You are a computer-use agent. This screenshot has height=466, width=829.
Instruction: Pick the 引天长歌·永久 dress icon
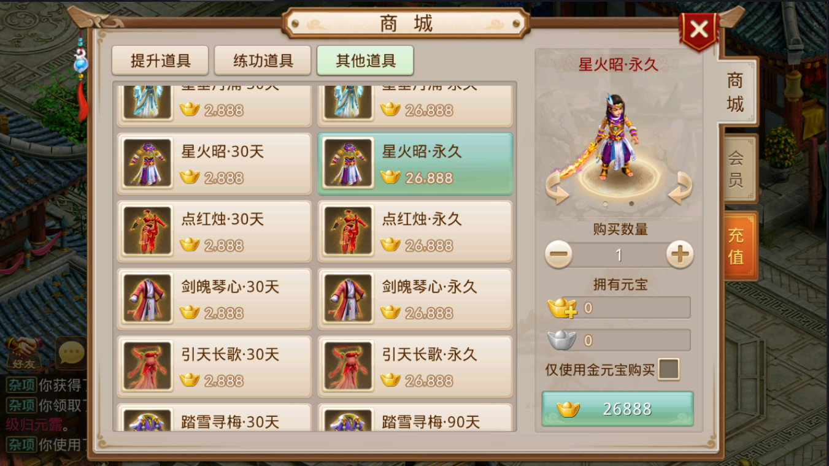pyautogui.click(x=348, y=366)
